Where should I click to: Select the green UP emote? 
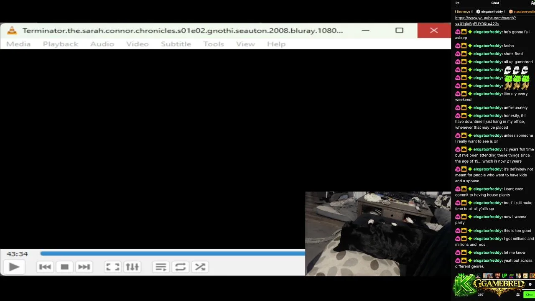click(504, 275)
